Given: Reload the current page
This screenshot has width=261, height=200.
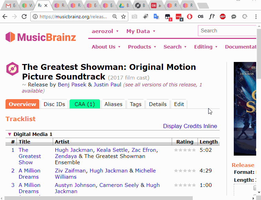Looking at the screenshot, I should 24,17.
